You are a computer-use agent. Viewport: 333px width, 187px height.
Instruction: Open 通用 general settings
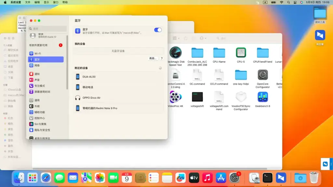[x=46, y=100]
